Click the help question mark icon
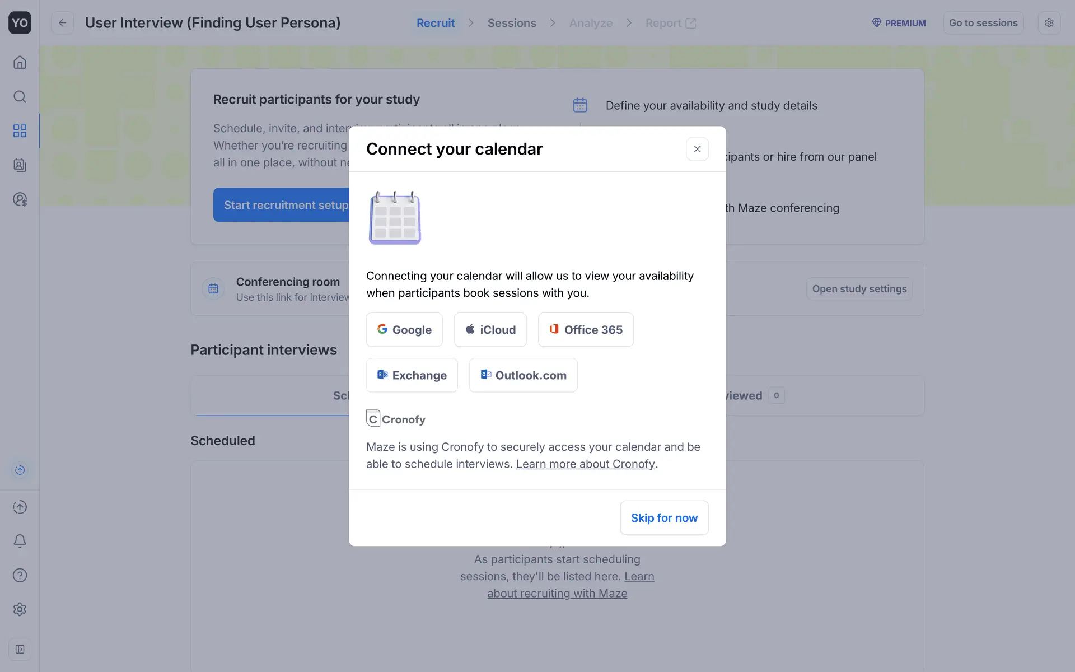 [20, 575]
